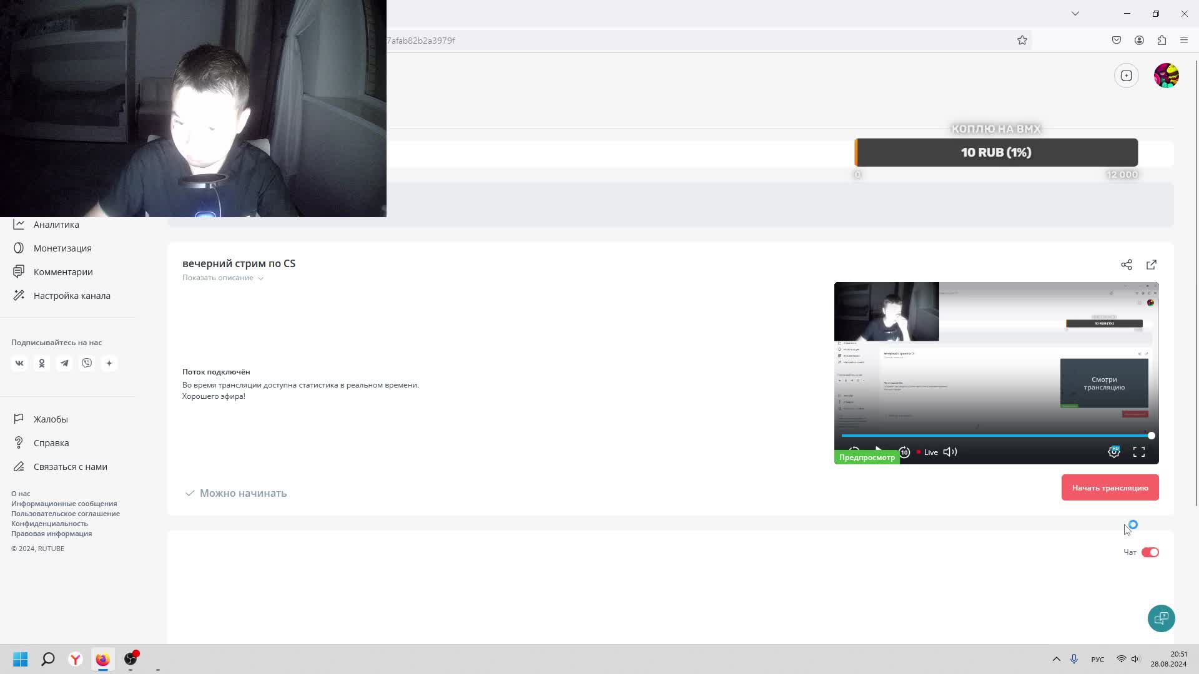Open the channel avatar account menu
Viewport: 1199px width, 674px height.
point(1166,76)
